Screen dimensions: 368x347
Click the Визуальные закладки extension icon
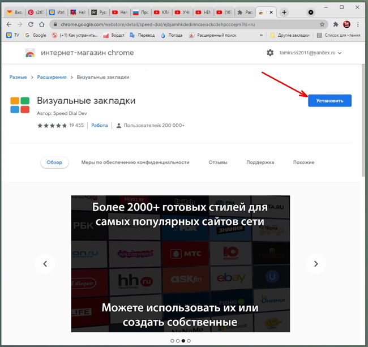20,105
